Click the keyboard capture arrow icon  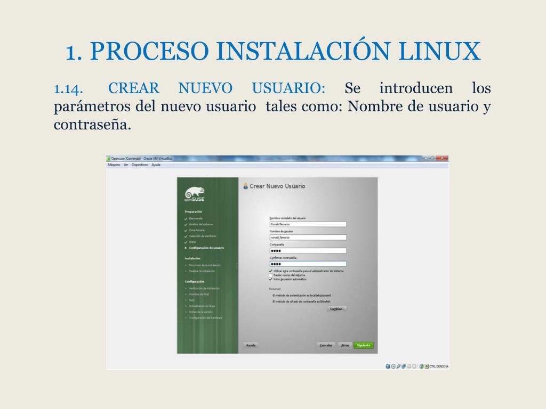427,366
